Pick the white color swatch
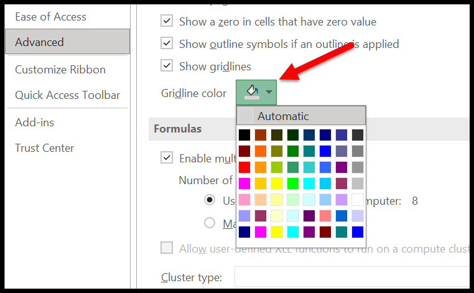The image size is (474, 293). coord(358,200)
